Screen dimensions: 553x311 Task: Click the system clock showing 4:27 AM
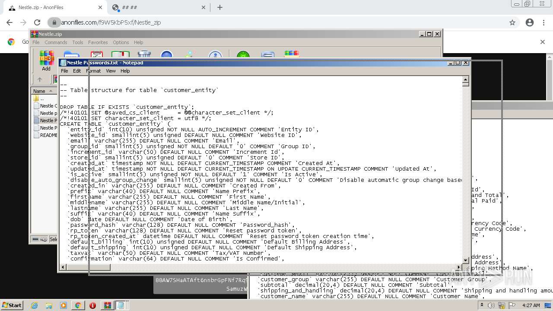(531, 305)
